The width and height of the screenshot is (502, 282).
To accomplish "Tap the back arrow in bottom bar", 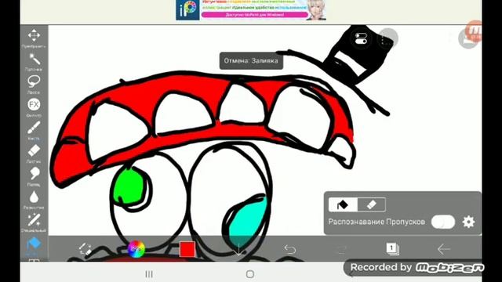I will click(x=444, y=249).
